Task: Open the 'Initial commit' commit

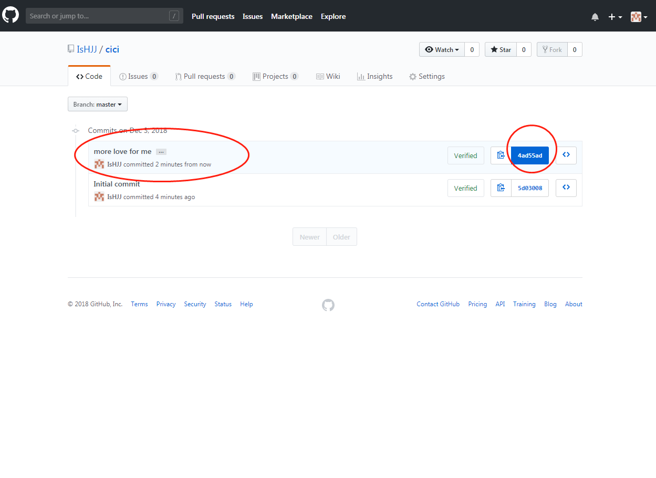Action: [x=117, y=184]
